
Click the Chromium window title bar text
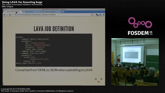pos(54,9)
